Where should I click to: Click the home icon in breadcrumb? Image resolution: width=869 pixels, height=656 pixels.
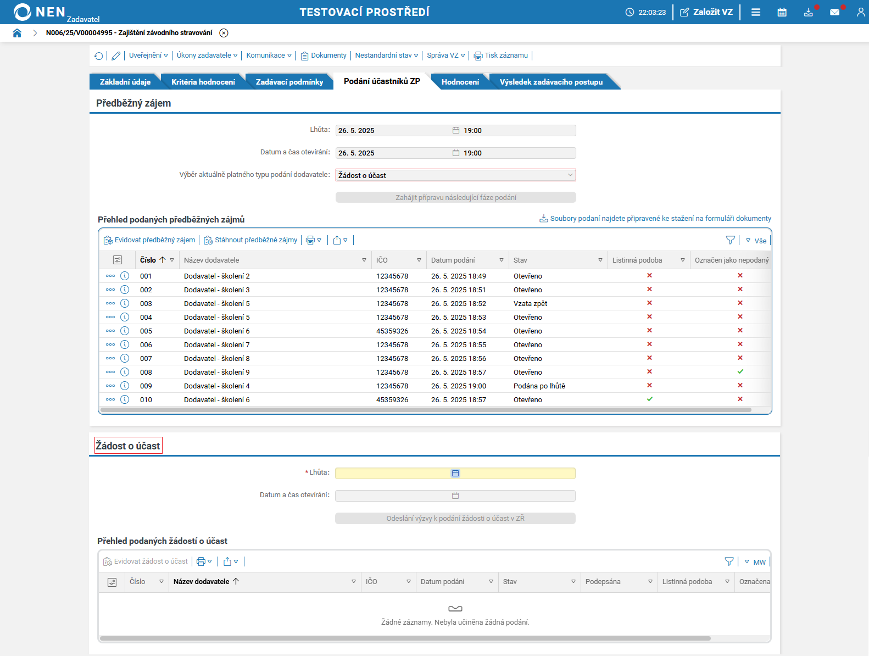tap(17, 33)
